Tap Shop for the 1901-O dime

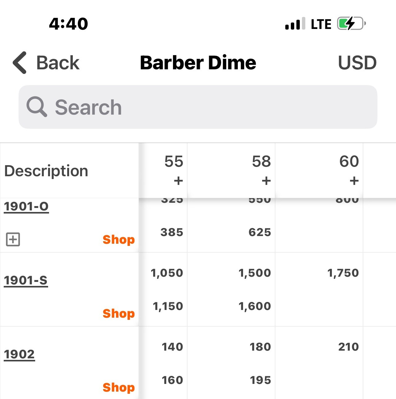click(x=118, y=239)
